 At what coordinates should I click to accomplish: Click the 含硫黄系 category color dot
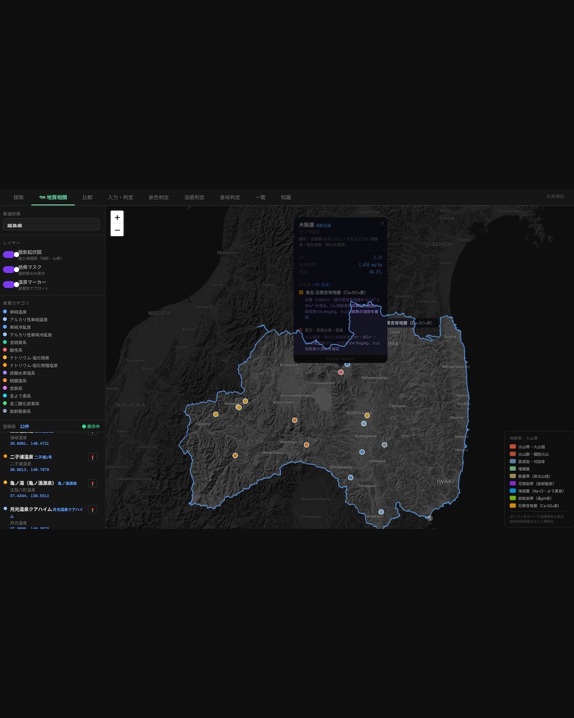[x=5, y=342]
